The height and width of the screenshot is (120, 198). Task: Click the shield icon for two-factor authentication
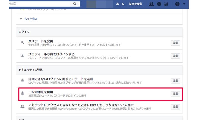22,93
